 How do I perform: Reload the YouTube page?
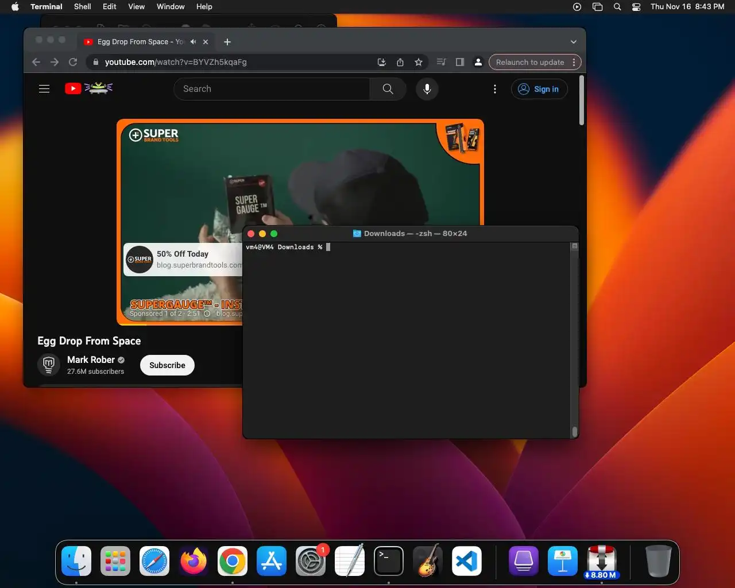coord(73,62)
